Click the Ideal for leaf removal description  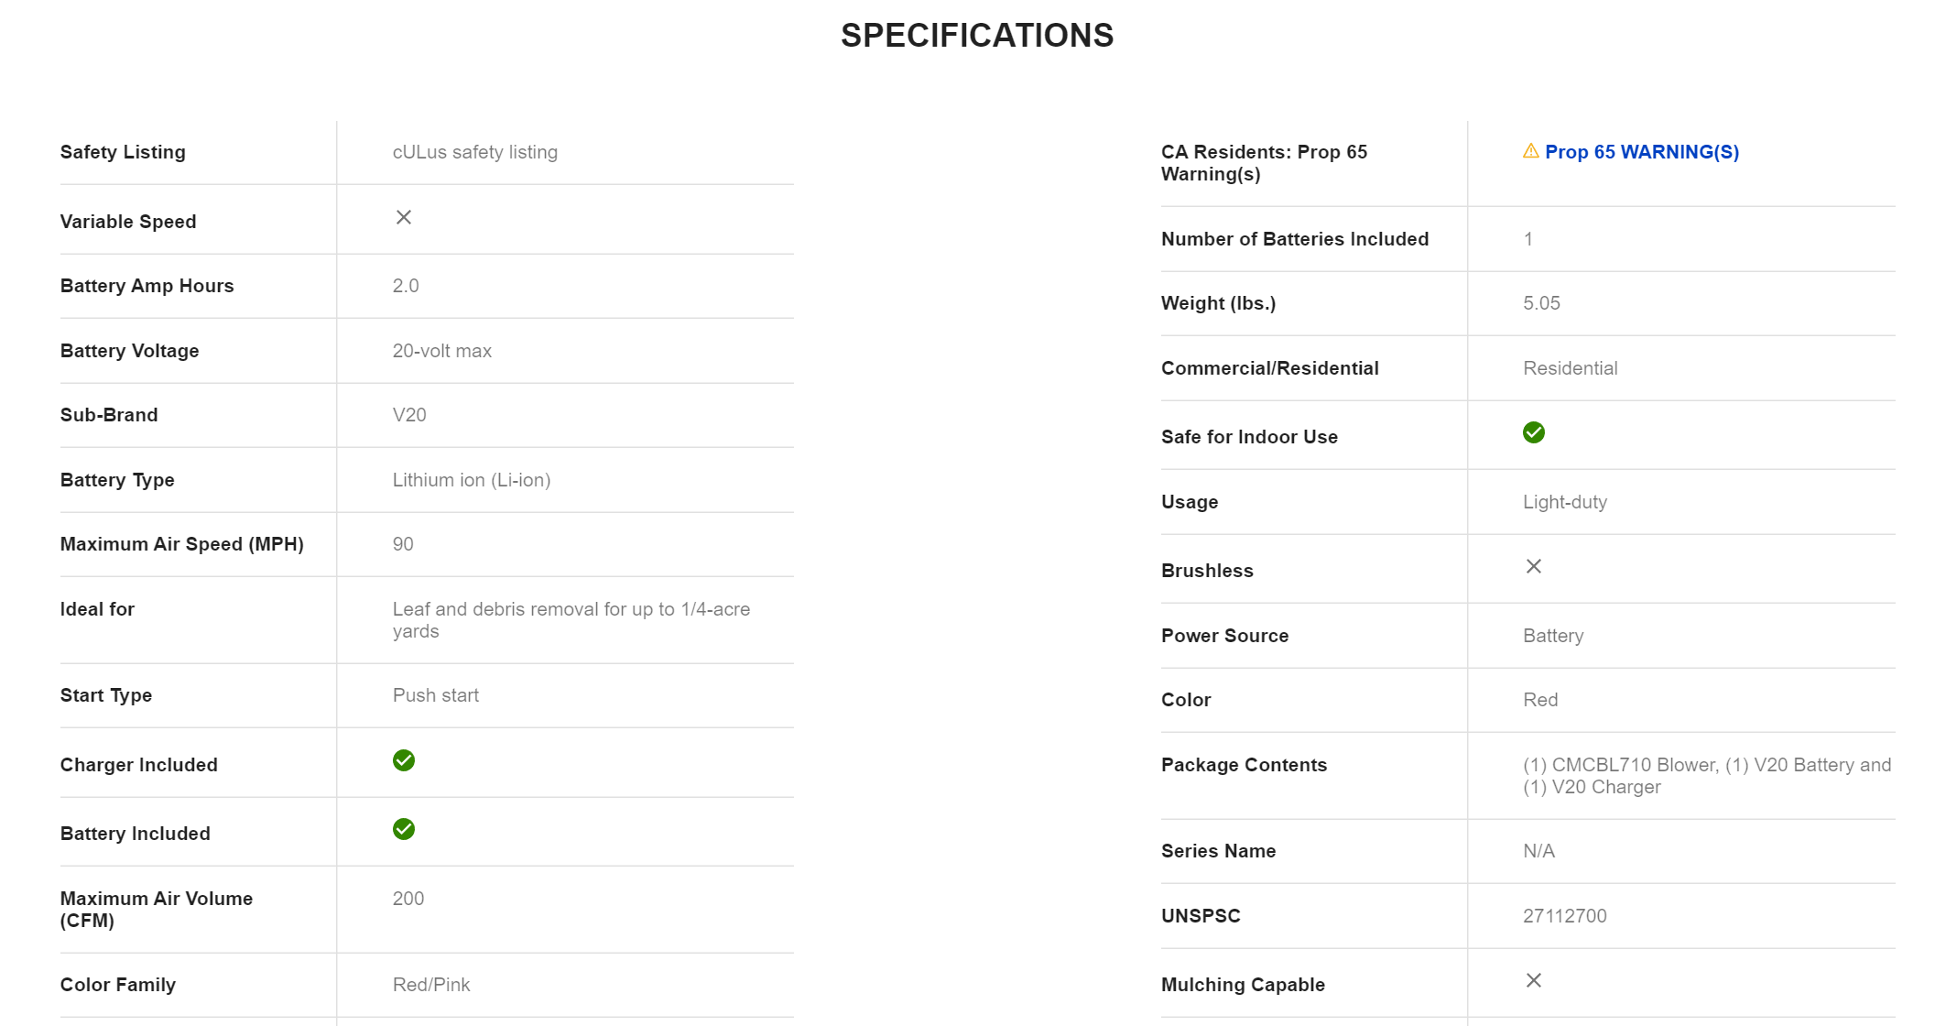(571, 620)
